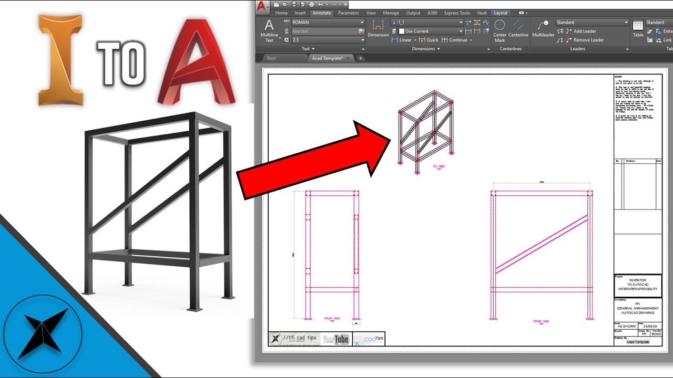Open the A360 ribbon tab

[x=432, y=13]
